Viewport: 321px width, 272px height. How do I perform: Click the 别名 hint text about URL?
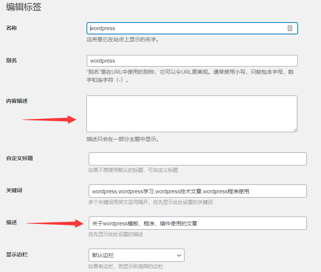(x=190, y=76)
